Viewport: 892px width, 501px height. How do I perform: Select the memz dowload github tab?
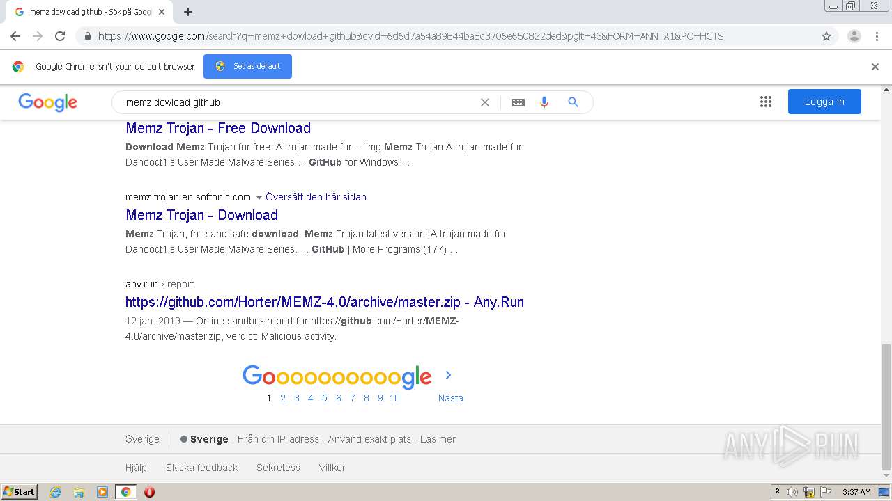(x=89, y=12)
